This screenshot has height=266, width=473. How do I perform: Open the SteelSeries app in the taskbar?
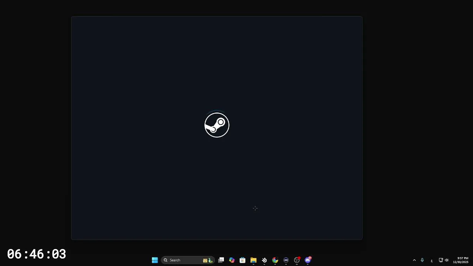264,260
